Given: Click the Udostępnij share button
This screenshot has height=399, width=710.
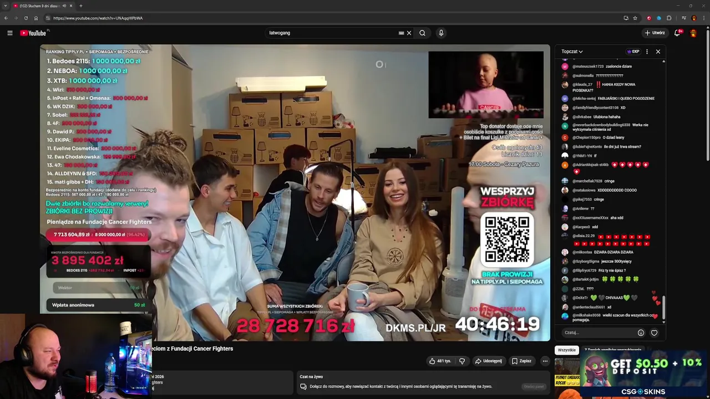Looking at the screenshot, I should pyautogui.click(x=488, y=361).
